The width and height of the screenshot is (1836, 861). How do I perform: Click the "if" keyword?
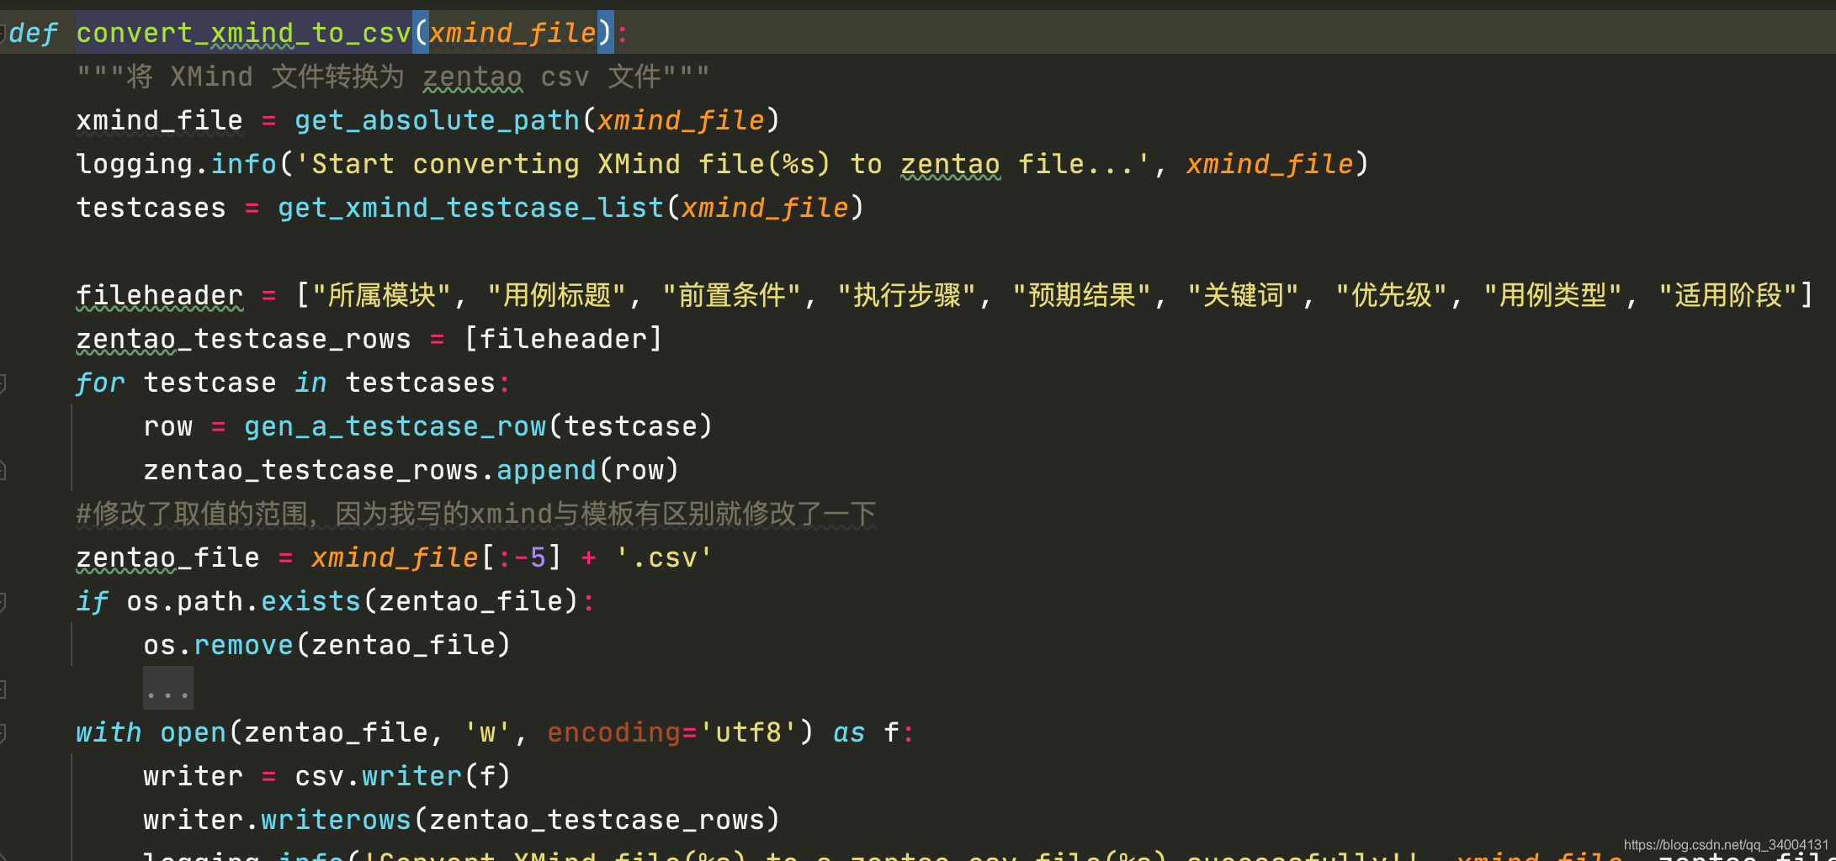tap(92, 602)
